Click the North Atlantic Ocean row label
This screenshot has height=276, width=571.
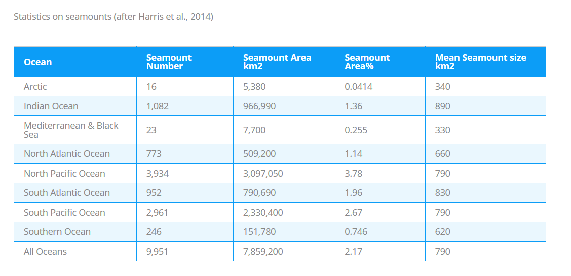click(67, 154)
